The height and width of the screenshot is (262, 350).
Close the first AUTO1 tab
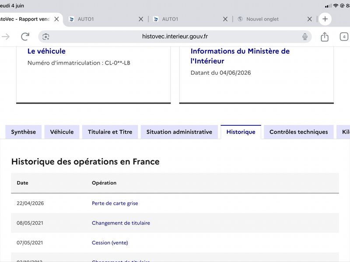tap(141, 19)
